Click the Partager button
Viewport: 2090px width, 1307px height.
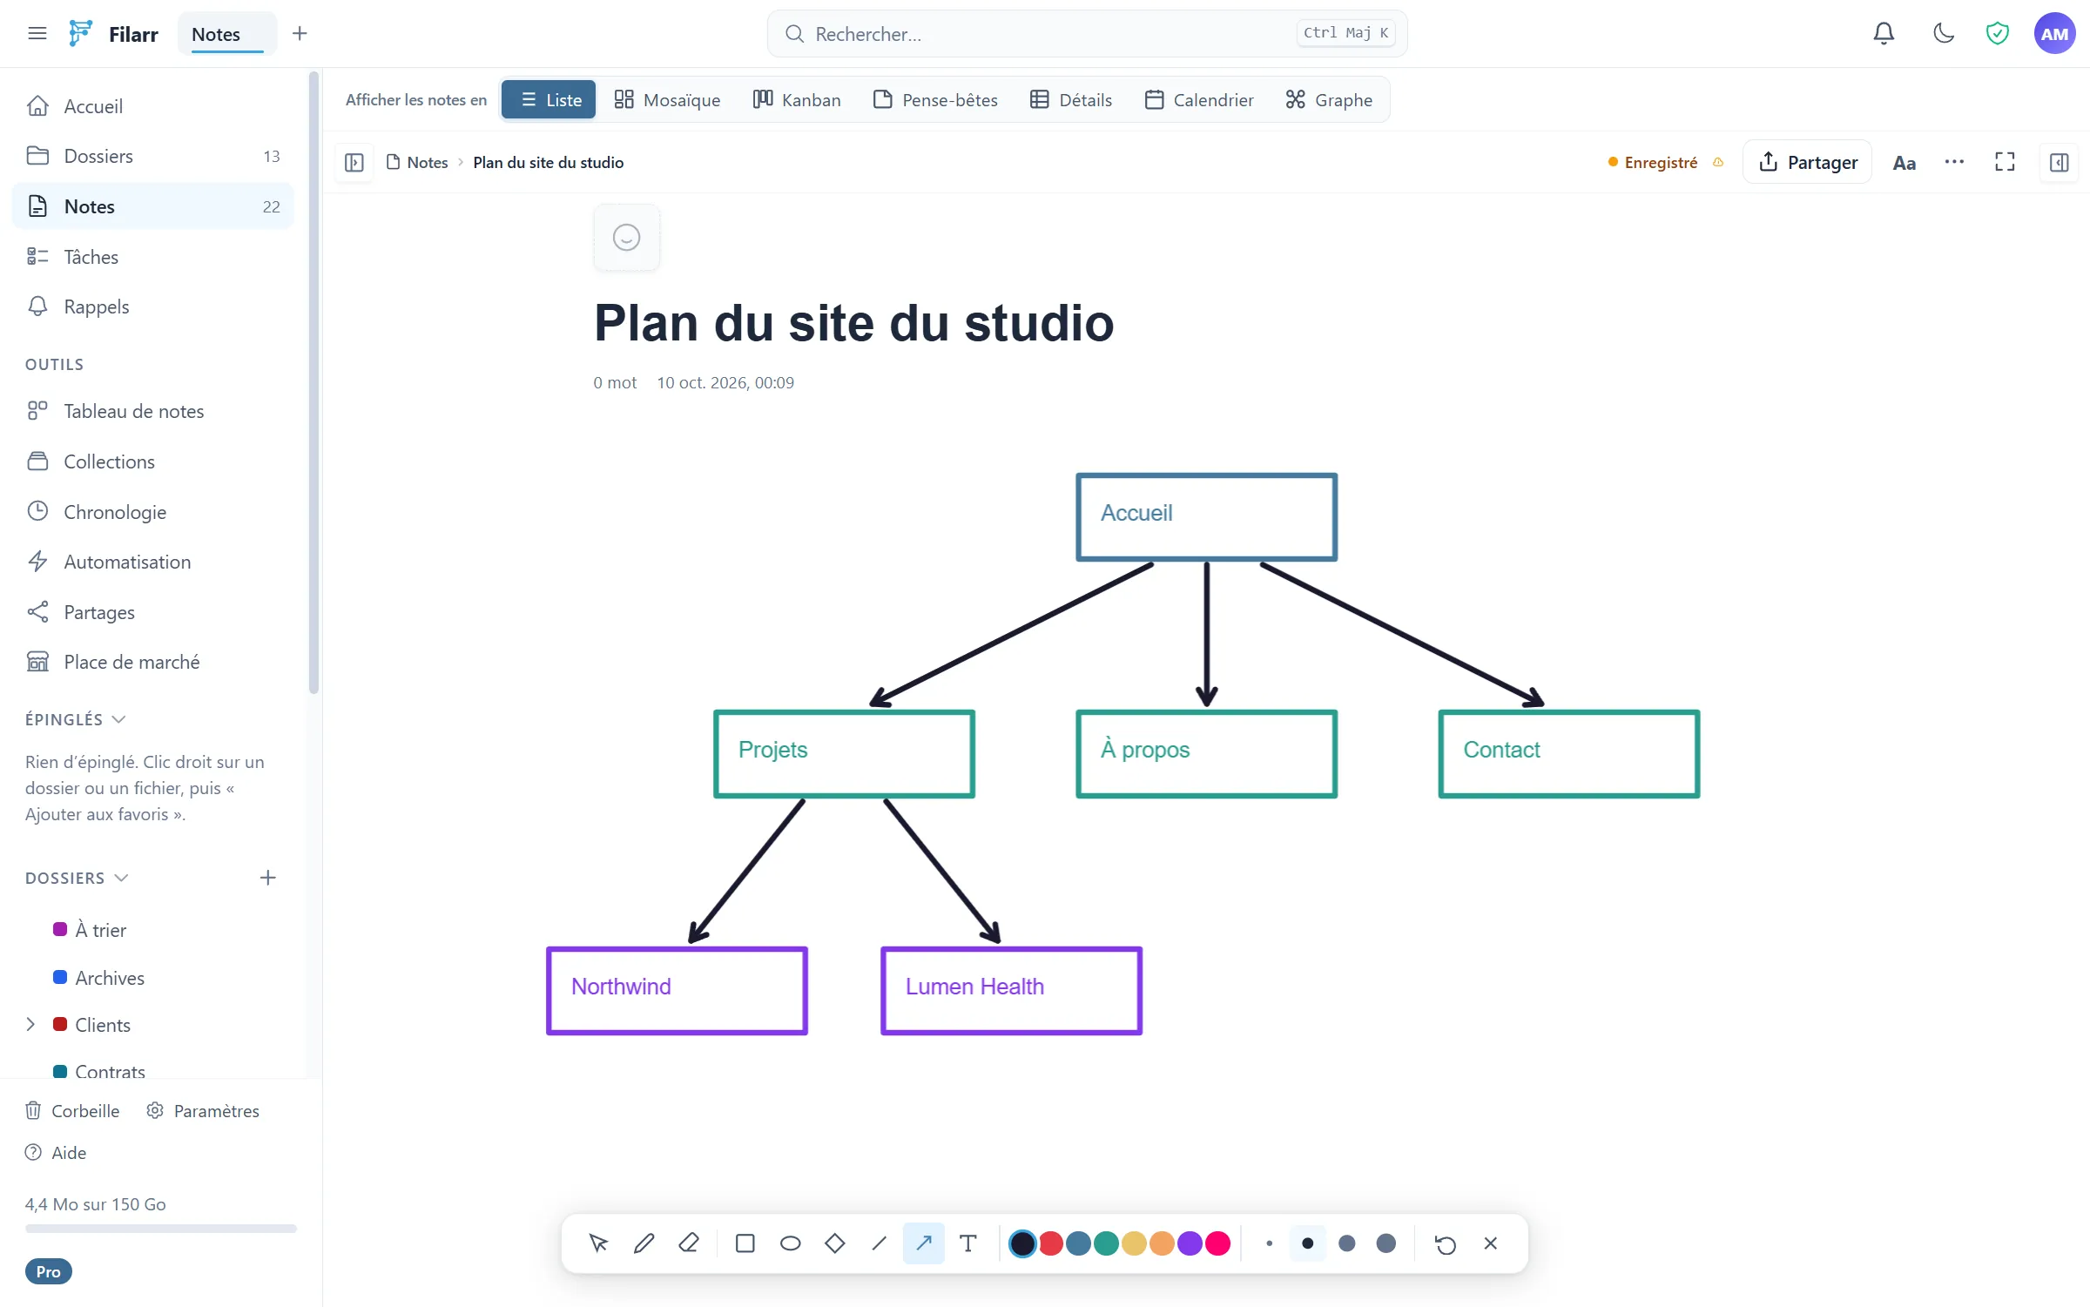[1808, 163]
